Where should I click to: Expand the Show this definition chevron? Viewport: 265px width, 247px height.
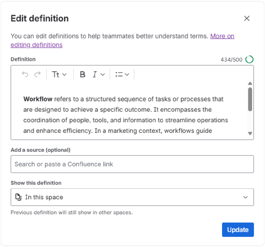coord(246,197)
